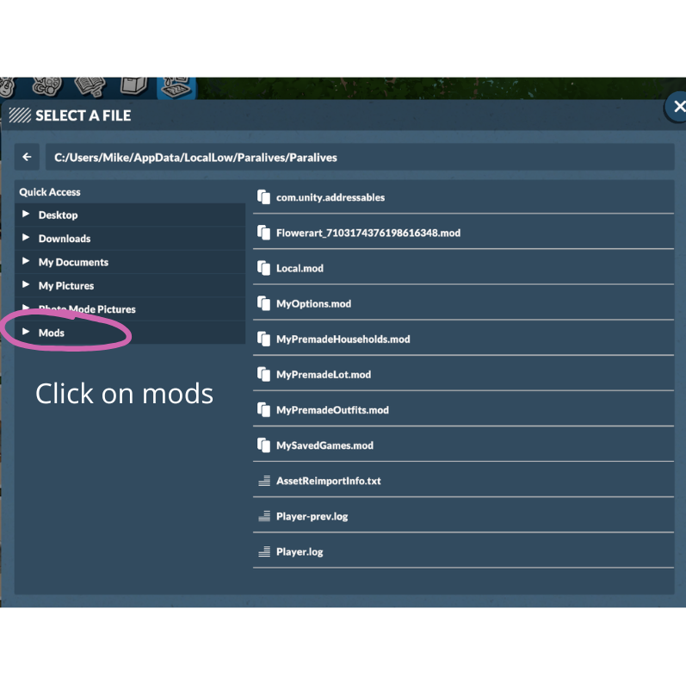Click the Quick Access header

(50, 192)
